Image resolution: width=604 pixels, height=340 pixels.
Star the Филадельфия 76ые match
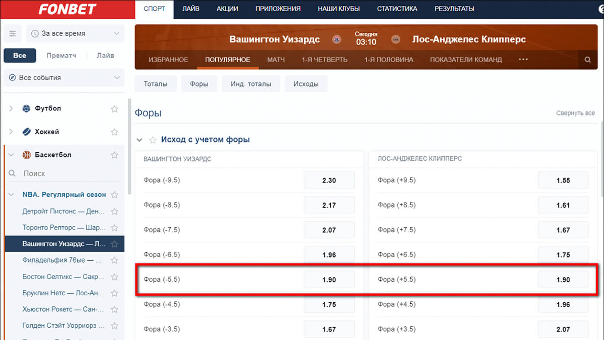click(x=115, y=260)
